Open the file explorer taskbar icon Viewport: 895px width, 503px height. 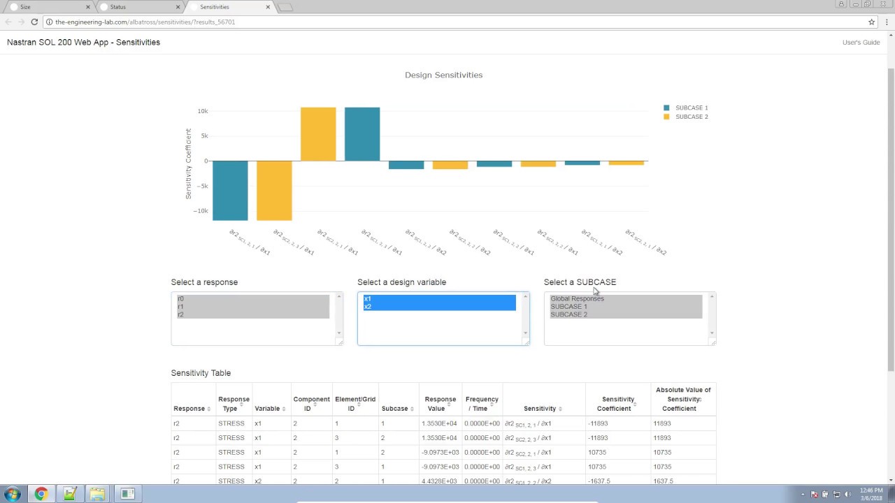point(97,494)
